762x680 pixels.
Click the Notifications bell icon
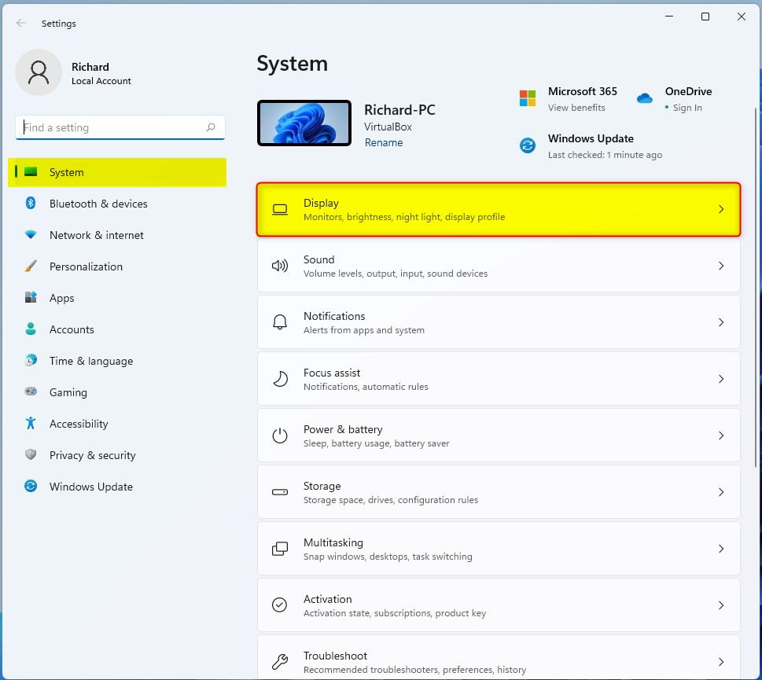[280, 322]
